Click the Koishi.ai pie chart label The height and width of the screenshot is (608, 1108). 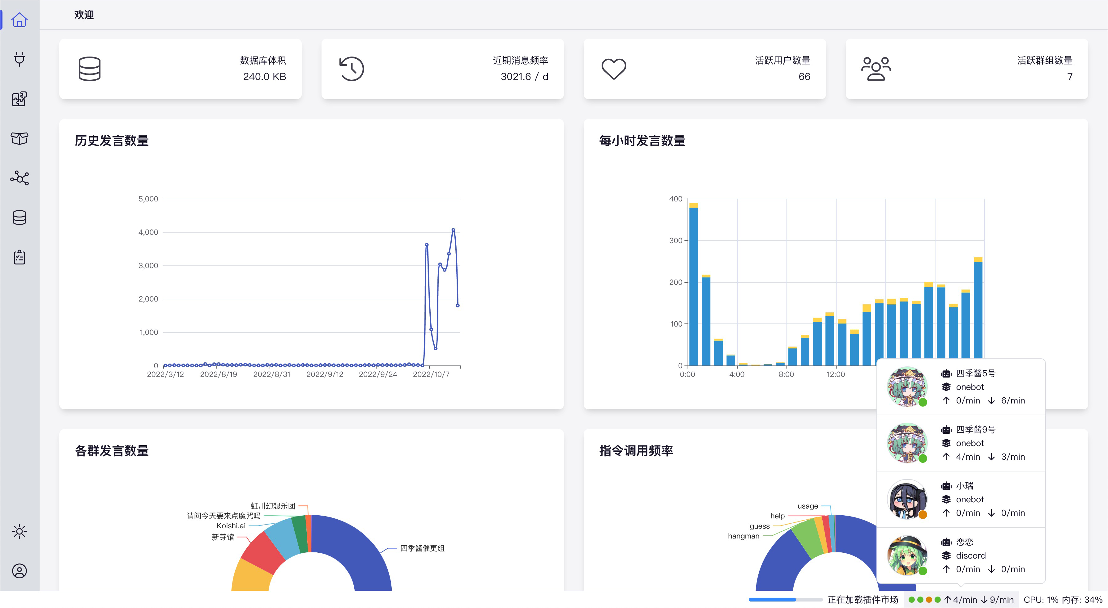pos(231,526)
